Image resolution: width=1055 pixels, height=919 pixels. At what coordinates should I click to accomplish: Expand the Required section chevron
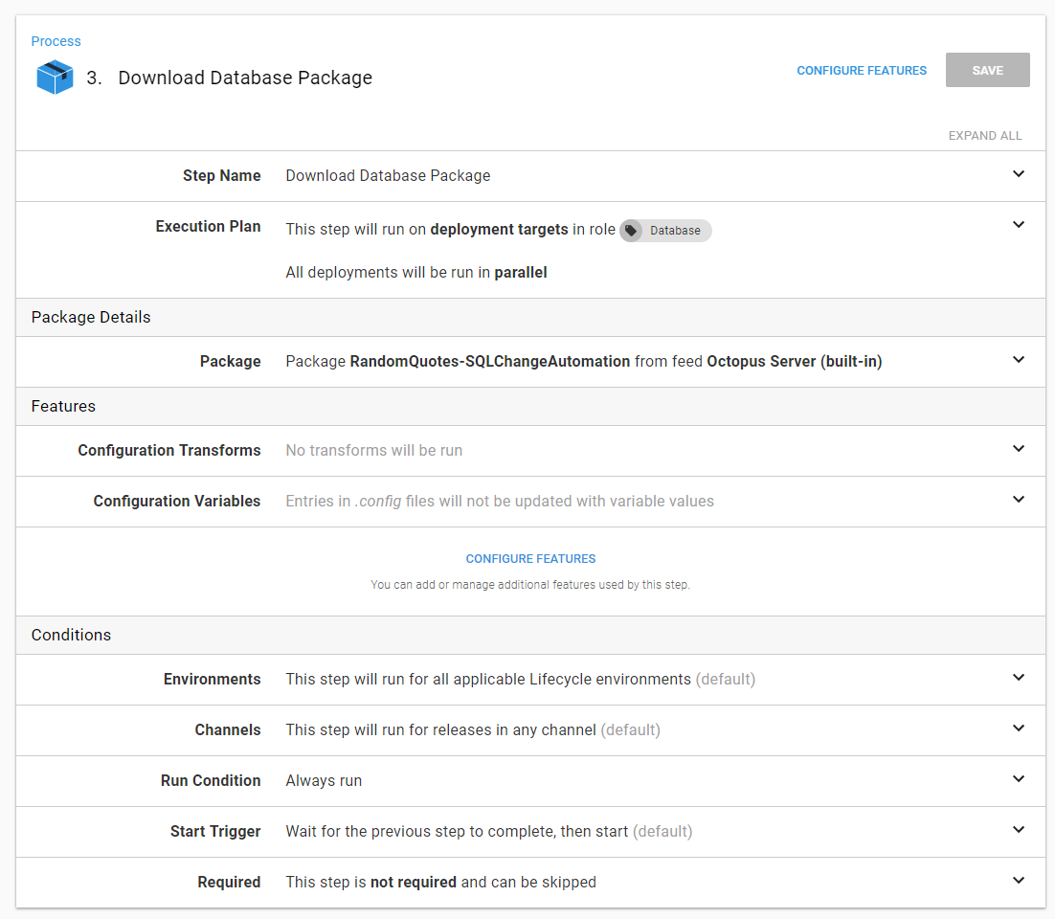1018,881
